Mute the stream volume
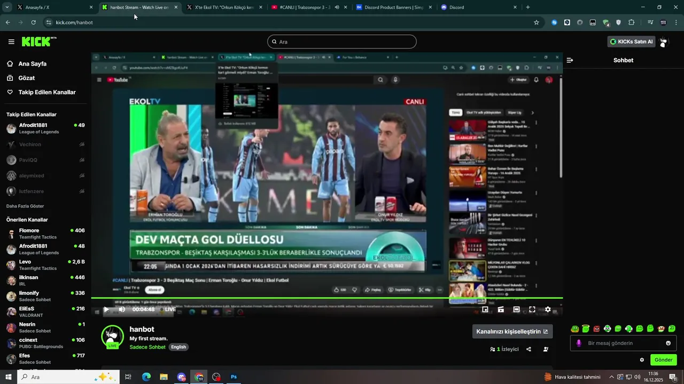 click(x=122, y=309)
